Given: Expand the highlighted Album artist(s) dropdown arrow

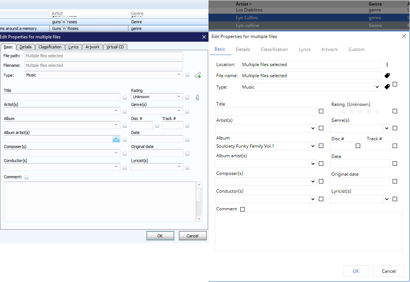Looking at the screenshot, I should 116,139.
